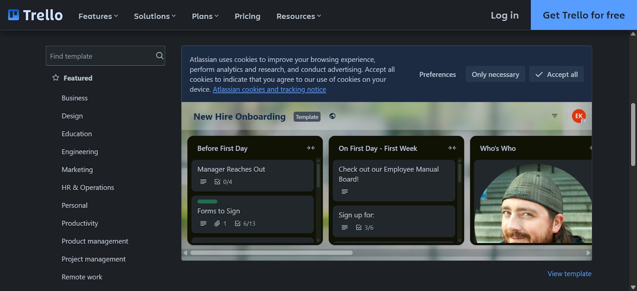Open the Check out our Employee Manual card

point(394,180)
